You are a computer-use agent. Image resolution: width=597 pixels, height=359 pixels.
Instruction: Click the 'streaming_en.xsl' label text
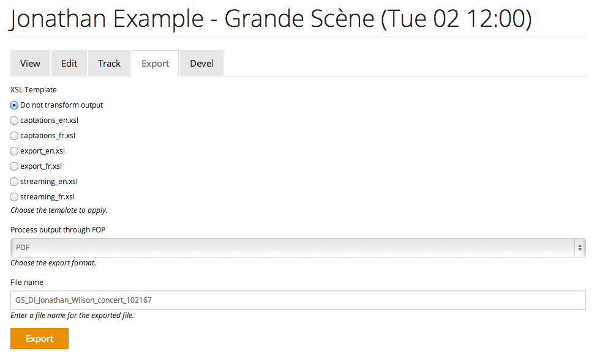pos(49,182)
